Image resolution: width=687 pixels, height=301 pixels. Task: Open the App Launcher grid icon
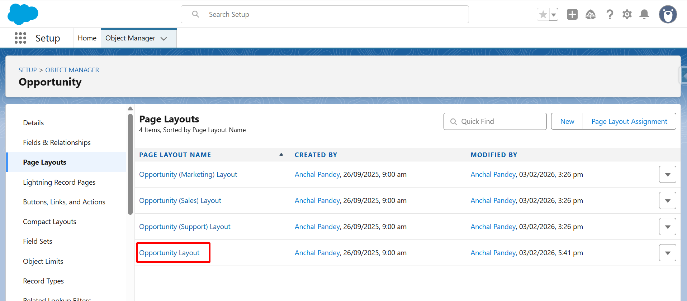tap(20, 38)
